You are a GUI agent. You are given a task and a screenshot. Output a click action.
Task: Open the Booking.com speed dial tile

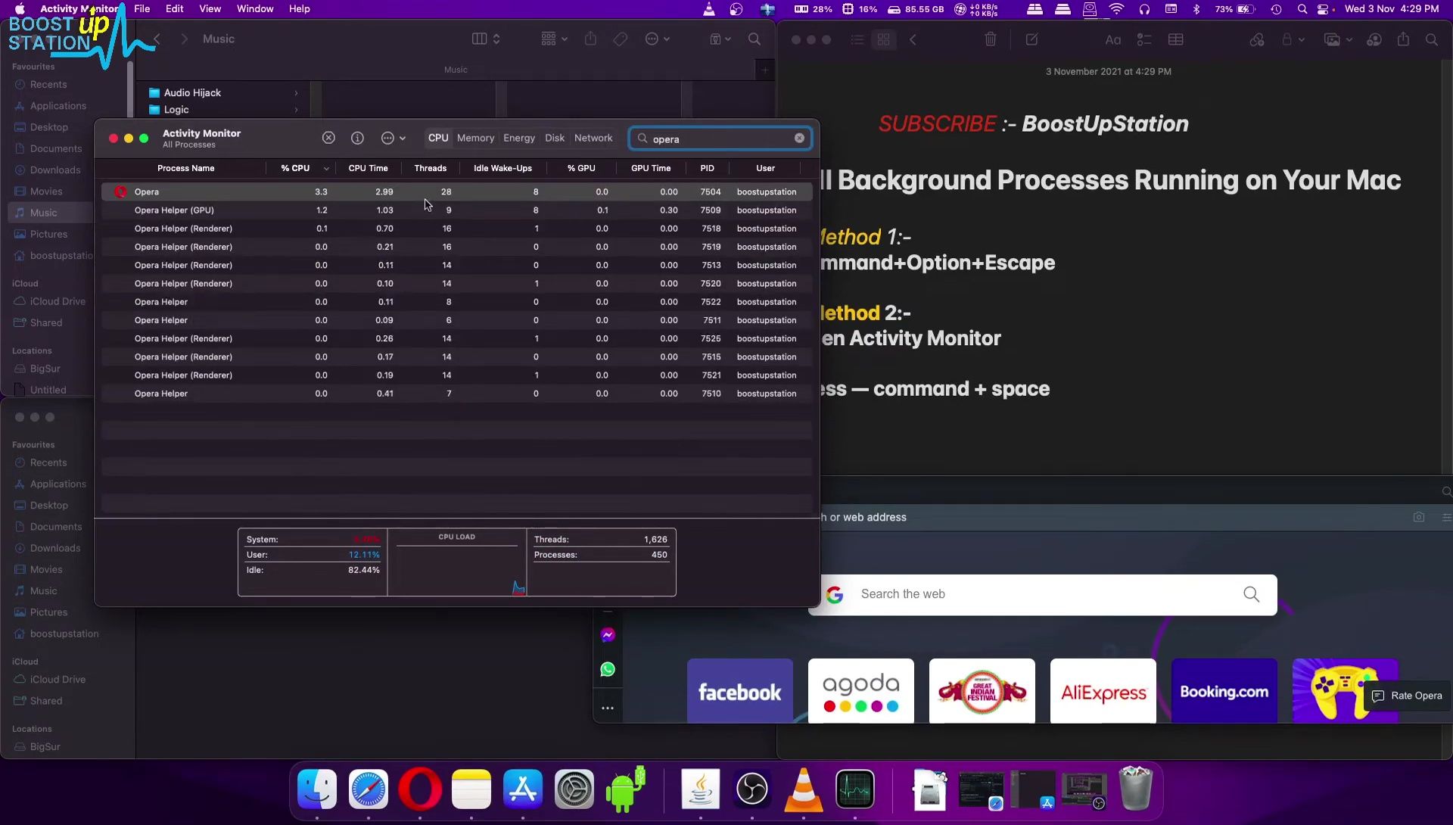coord(1224,691)
